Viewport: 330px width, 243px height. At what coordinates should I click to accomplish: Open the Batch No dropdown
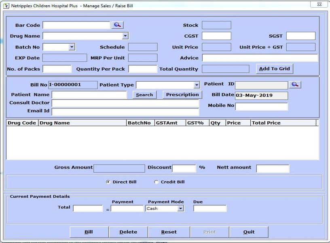coord(72,47)
